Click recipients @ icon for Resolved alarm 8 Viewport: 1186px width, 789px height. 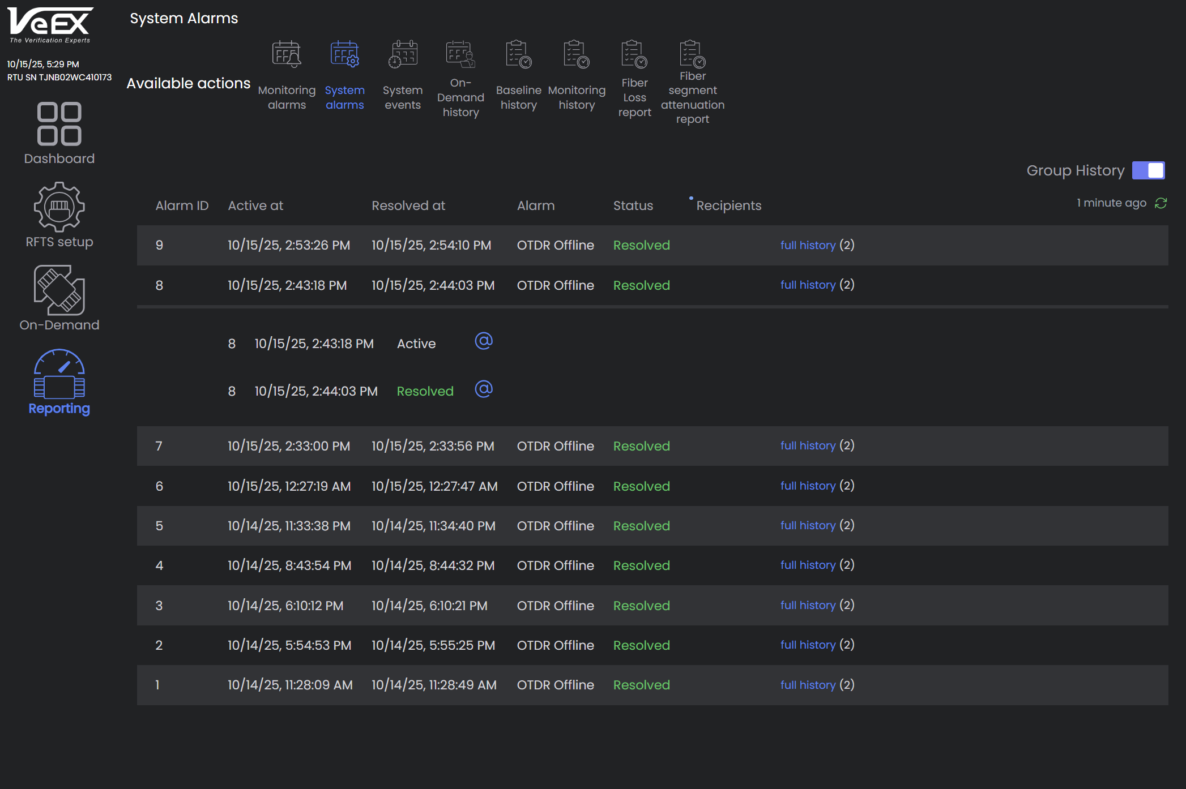click(x=484, y=389)
